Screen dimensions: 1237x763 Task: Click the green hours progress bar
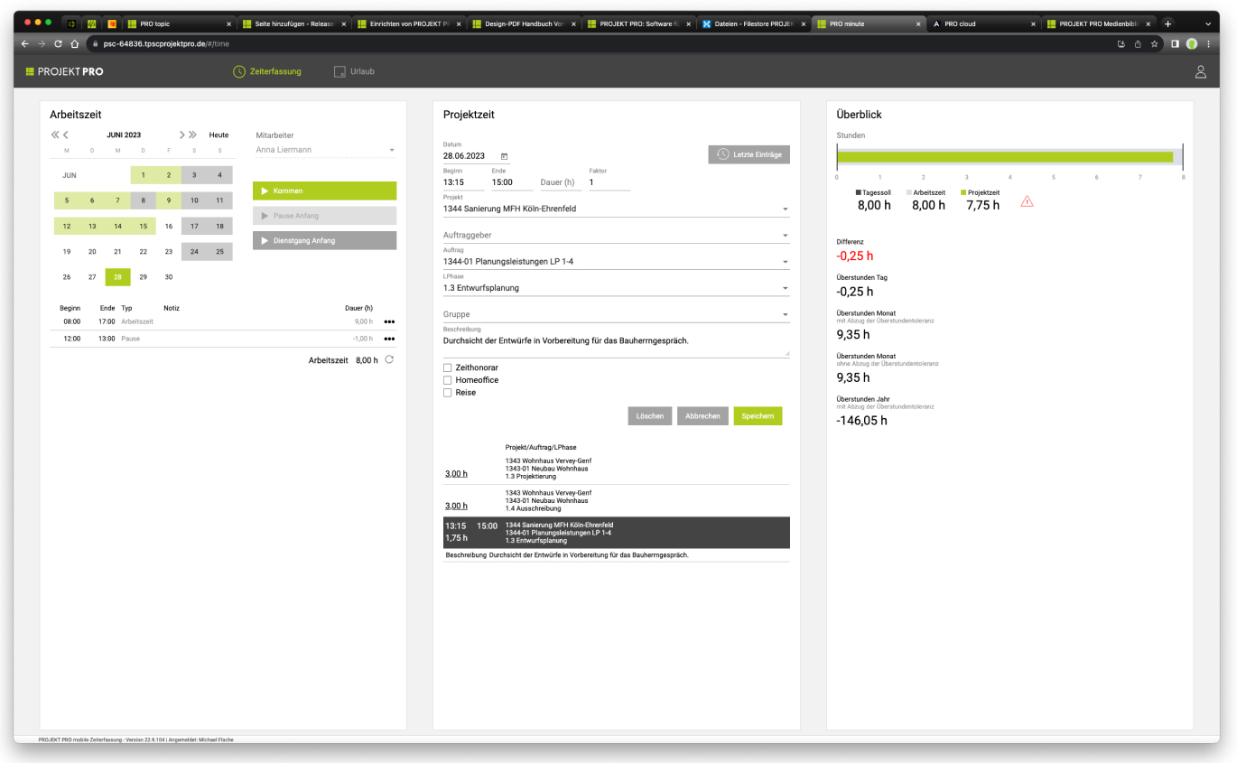pyautogui.click(x=1004, y=157)
